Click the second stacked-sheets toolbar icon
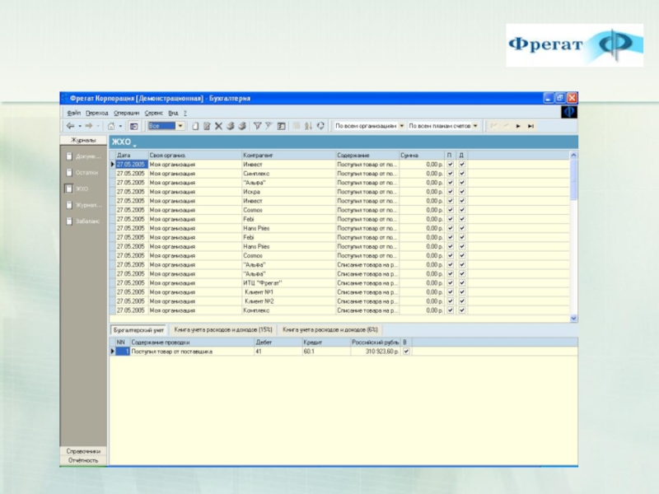Viewport: 659px width, 494px height. [x=242, y=126]
